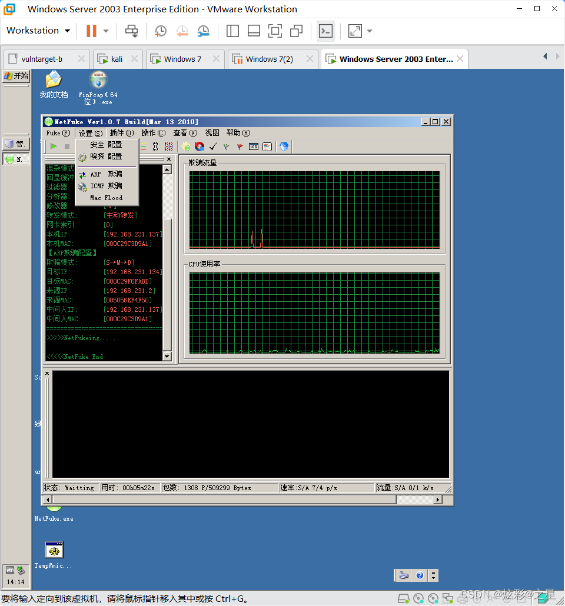Open snapshot manager icon in VMware toolbar

tap(203, 31)
